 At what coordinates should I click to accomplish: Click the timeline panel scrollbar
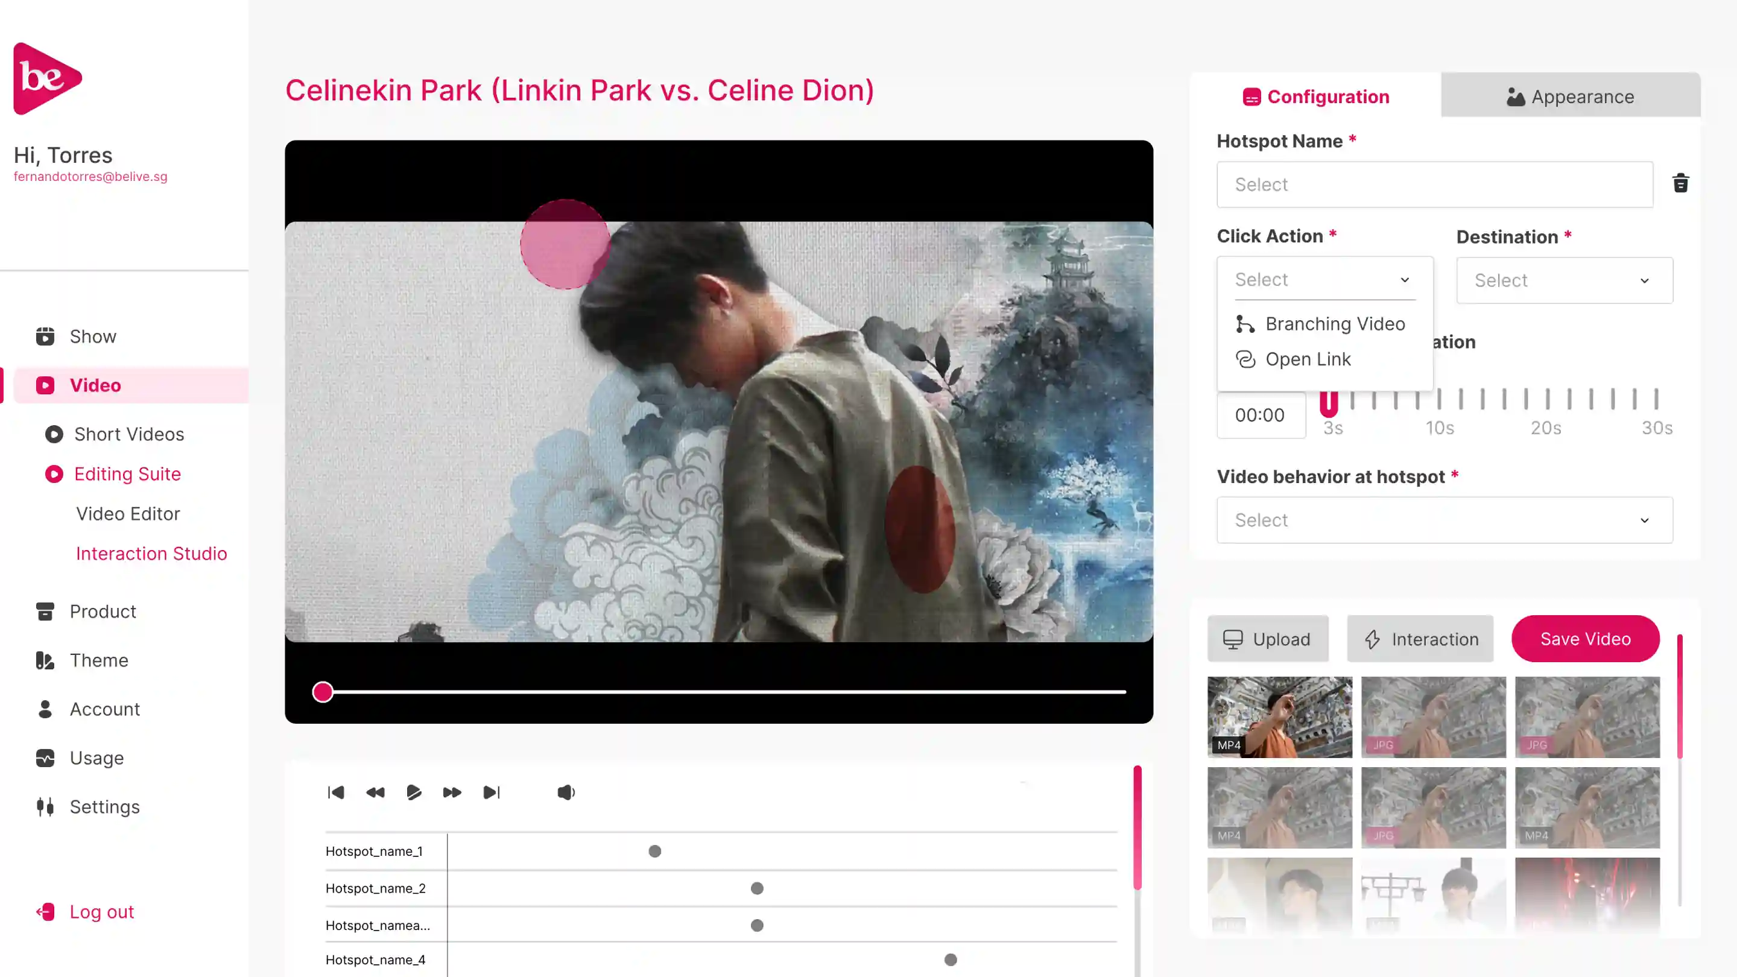pos(1137,827)
